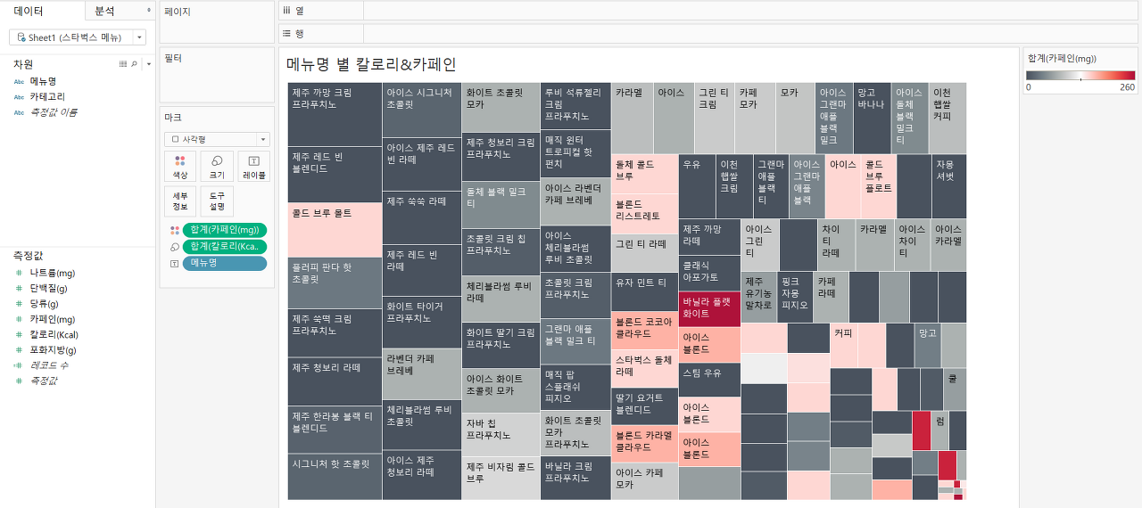Select the 시그니처 핫 초콜릿 treemap cell

pos(335,477)
